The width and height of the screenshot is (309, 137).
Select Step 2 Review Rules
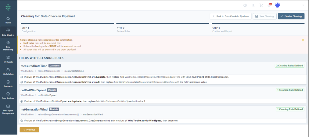click(x=123, y=30)
